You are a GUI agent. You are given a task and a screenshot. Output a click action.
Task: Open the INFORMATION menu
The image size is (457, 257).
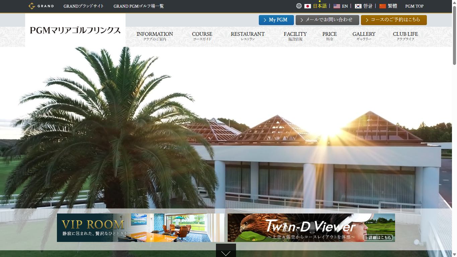155,36
